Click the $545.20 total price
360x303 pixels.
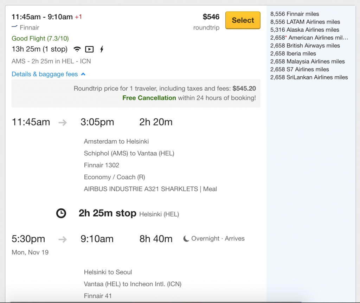(244, 88)
